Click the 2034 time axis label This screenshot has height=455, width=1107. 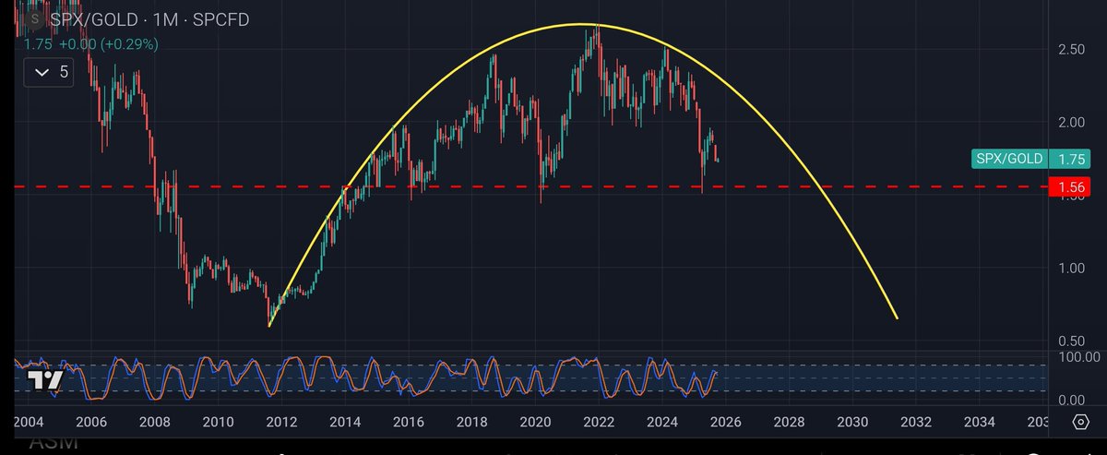[979, 422]
